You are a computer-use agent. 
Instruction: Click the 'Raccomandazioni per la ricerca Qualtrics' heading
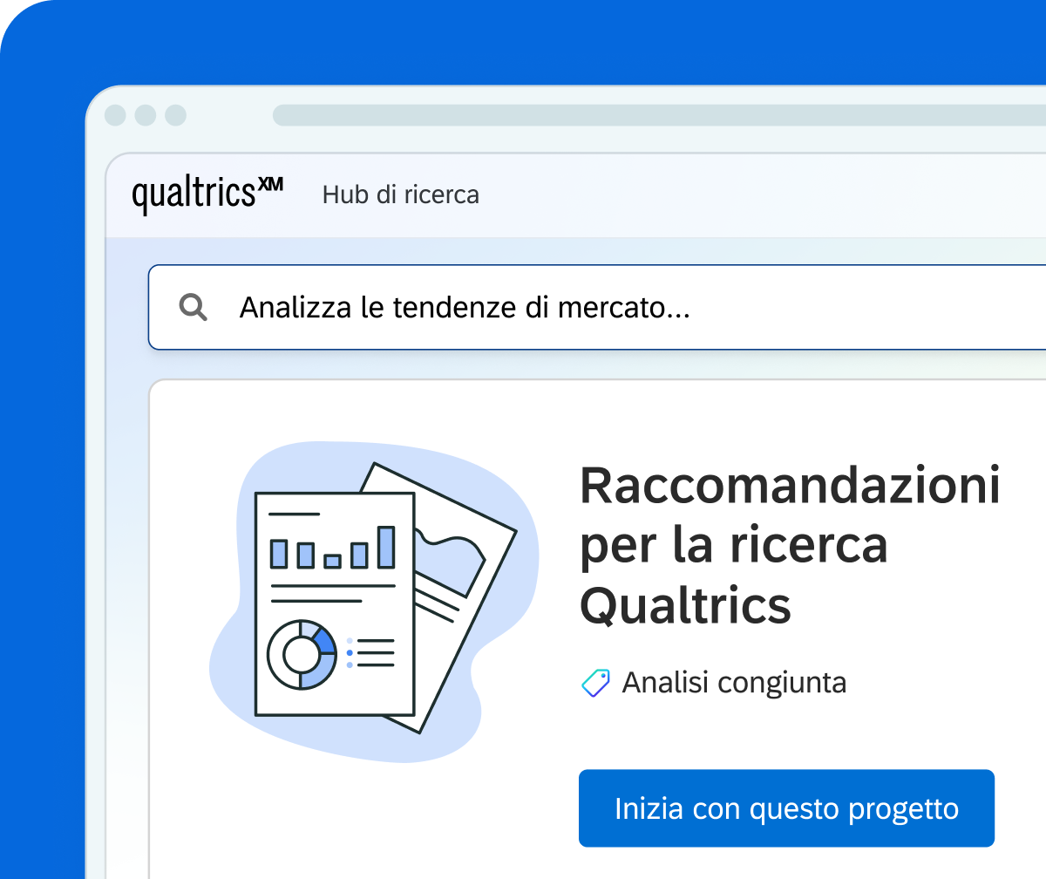click(790, 545)
